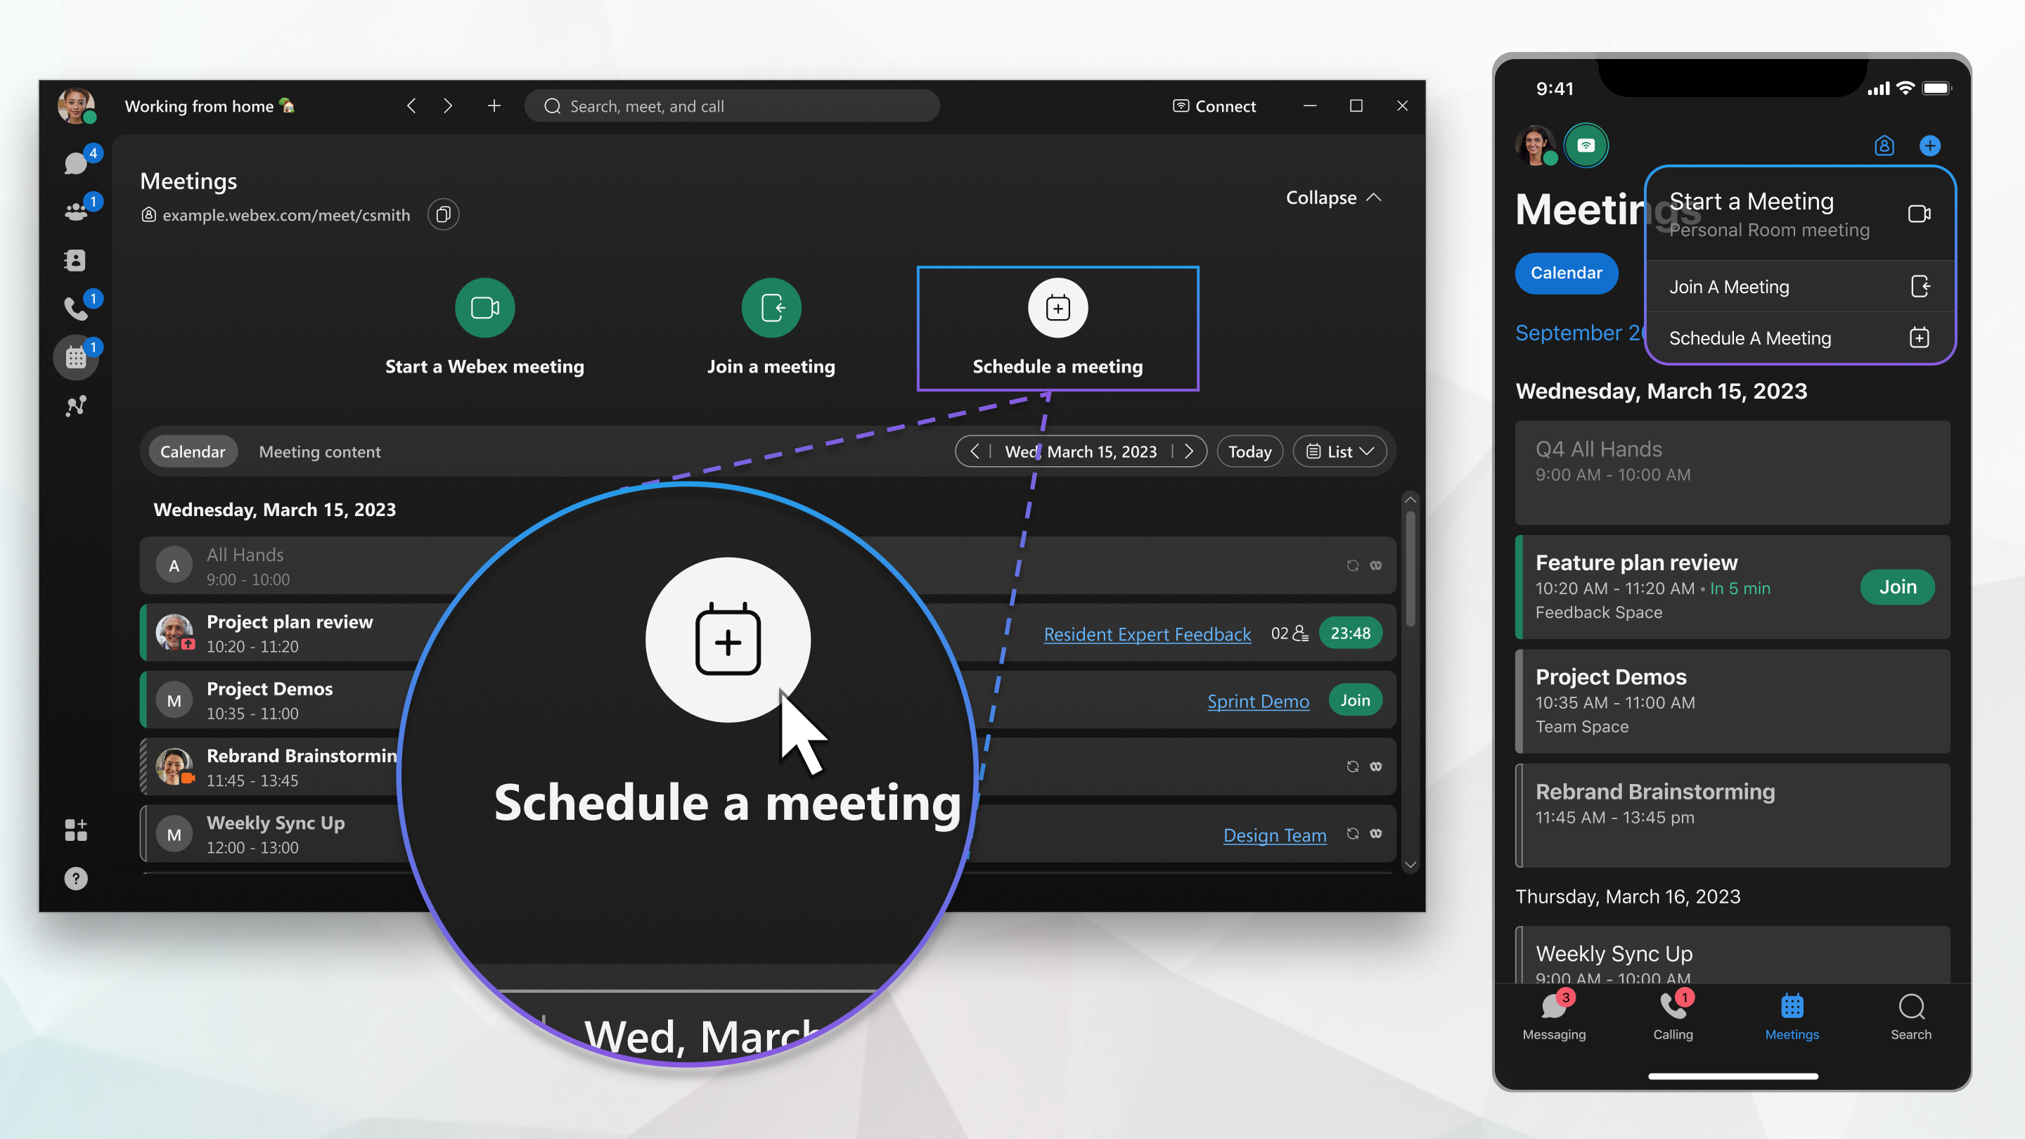Join the Feature plan review meeting
Viewport: 2025px width, 1139px height.
tap(1897, 586)
